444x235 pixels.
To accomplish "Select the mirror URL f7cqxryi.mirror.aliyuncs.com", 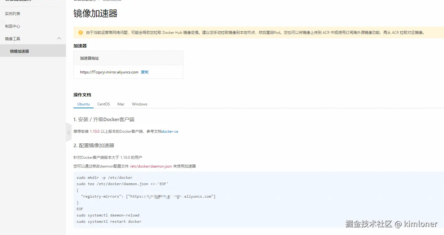I will point(109,72).
